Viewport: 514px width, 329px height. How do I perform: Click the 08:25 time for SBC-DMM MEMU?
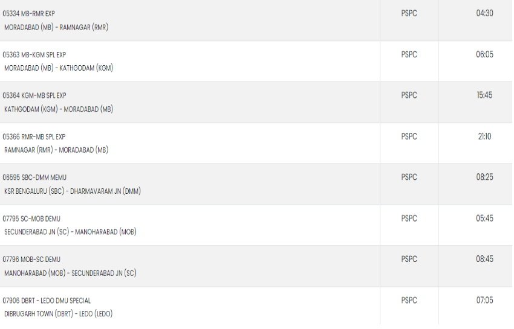pyautogui.click(x=484, y=177)
